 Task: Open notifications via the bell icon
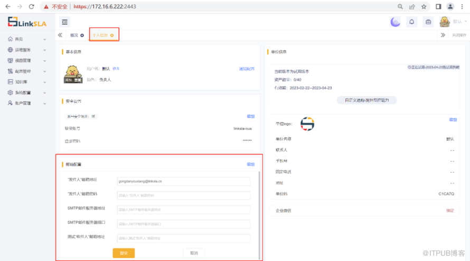(x=411, y=22)
